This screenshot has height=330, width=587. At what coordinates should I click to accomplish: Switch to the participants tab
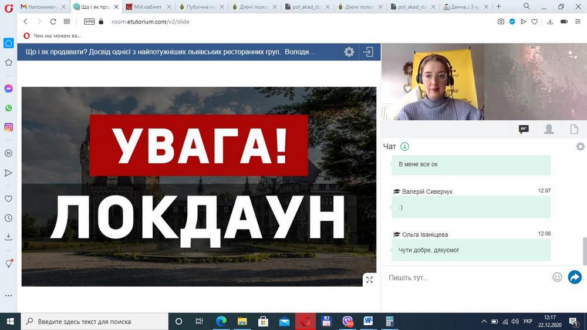(x=549, y=129)
